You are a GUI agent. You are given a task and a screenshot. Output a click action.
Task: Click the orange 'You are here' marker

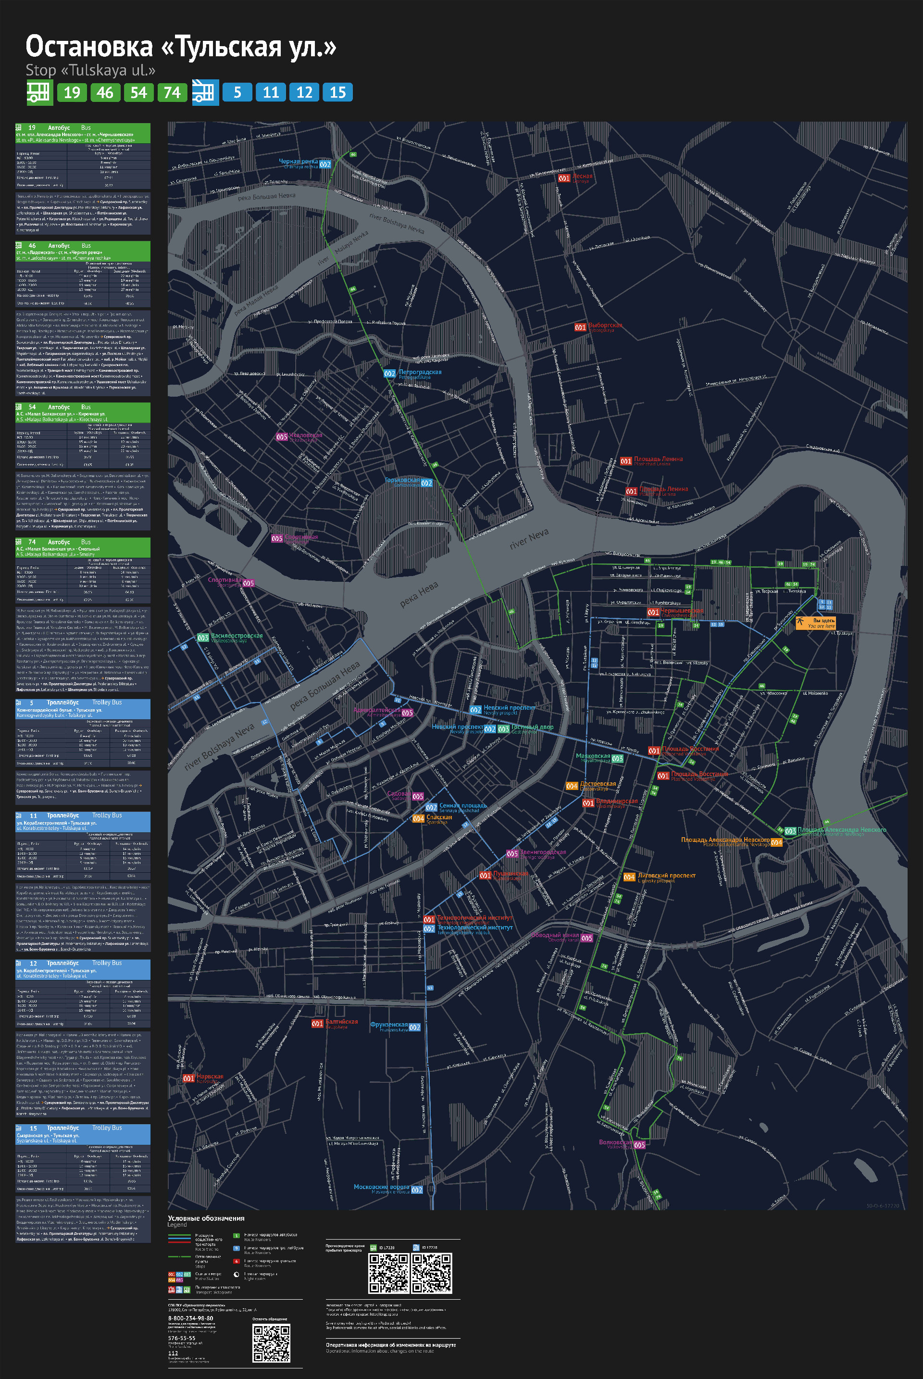pyautogui.click(x=815, y=623)
